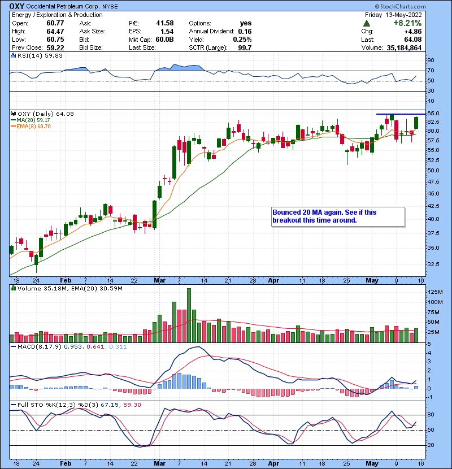This screenshot has height=469, width=452.
Task: Click the 125M volume axis label
Action: point(435,292)
